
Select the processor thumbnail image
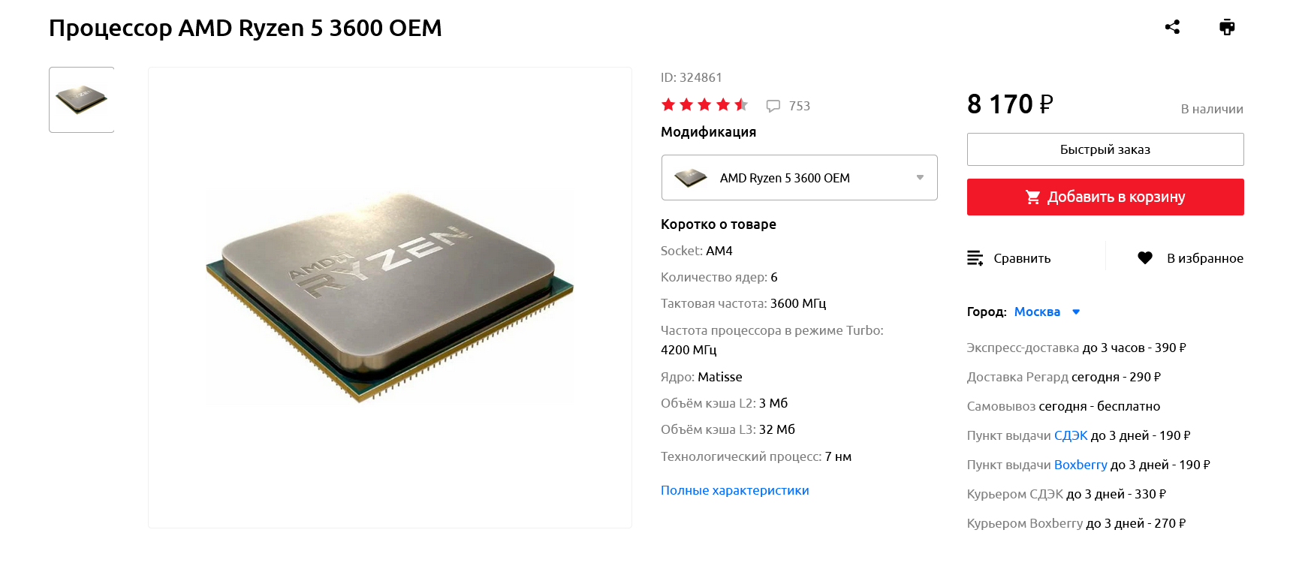click(x=81, y=100)
